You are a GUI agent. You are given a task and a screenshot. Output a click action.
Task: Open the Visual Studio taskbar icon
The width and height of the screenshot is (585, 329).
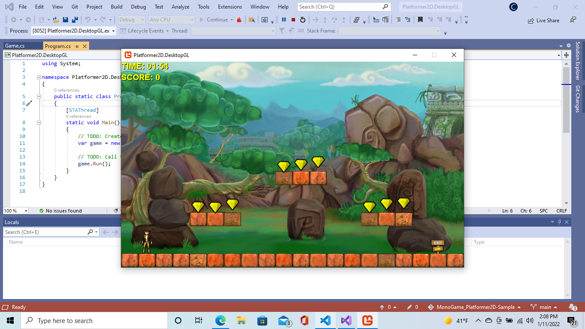[x=346, y=320]
